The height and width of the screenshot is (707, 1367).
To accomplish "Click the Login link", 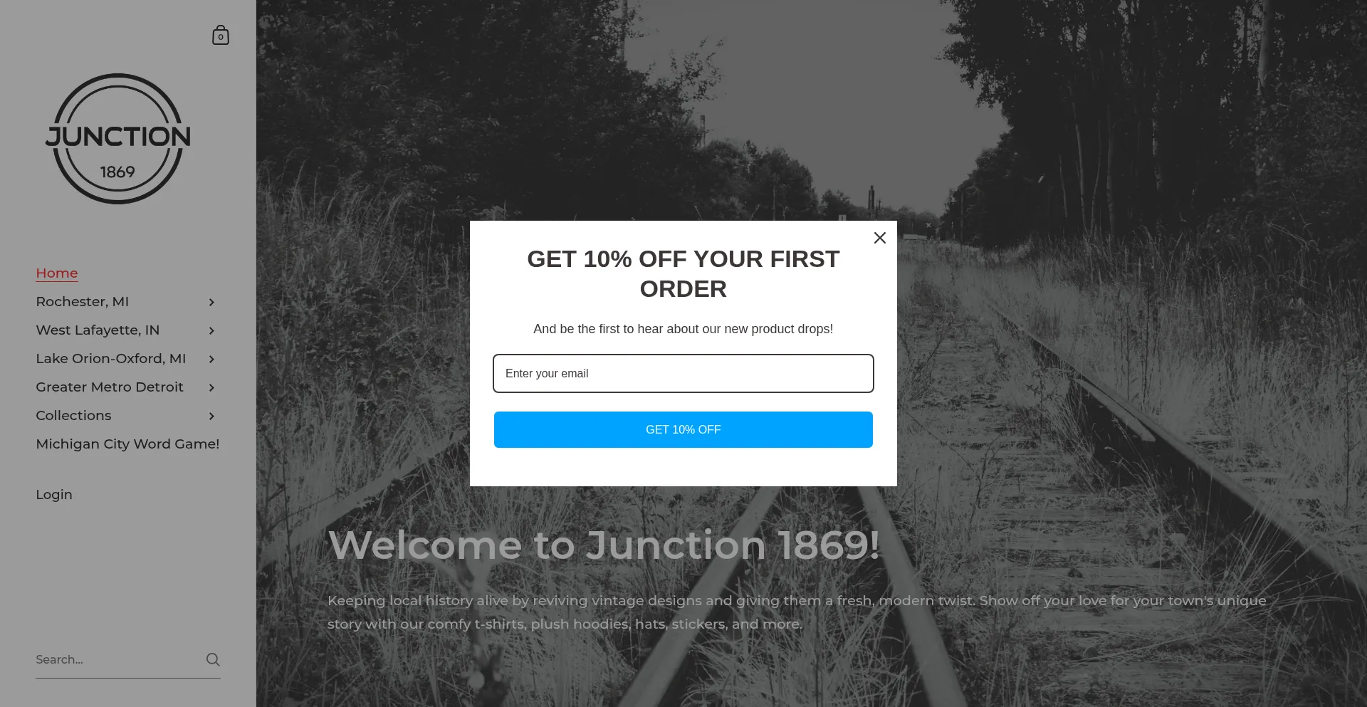I will pyautogui.click(x=53, y=494).
